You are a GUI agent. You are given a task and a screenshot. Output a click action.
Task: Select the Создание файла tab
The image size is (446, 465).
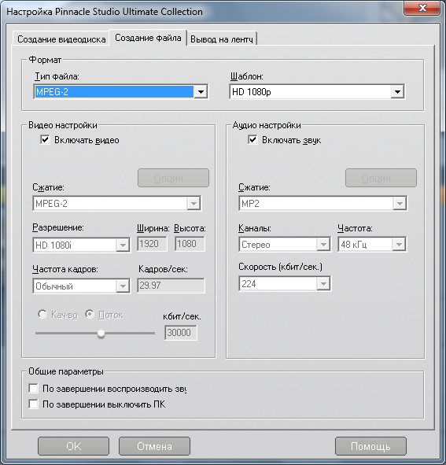tap(148, 38)
